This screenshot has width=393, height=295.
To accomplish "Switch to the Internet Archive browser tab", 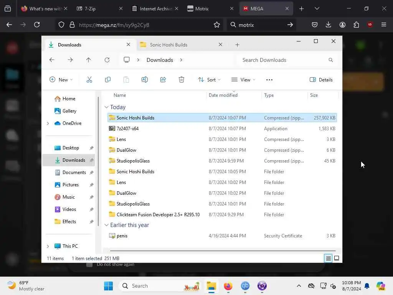I will (x=155, y=8).
